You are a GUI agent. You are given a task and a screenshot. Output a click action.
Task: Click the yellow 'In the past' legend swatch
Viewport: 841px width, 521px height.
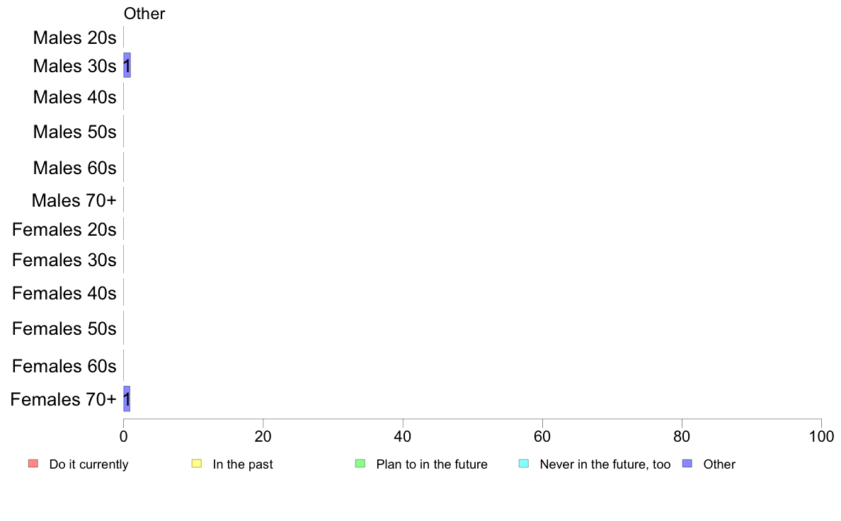coord(197,464)
